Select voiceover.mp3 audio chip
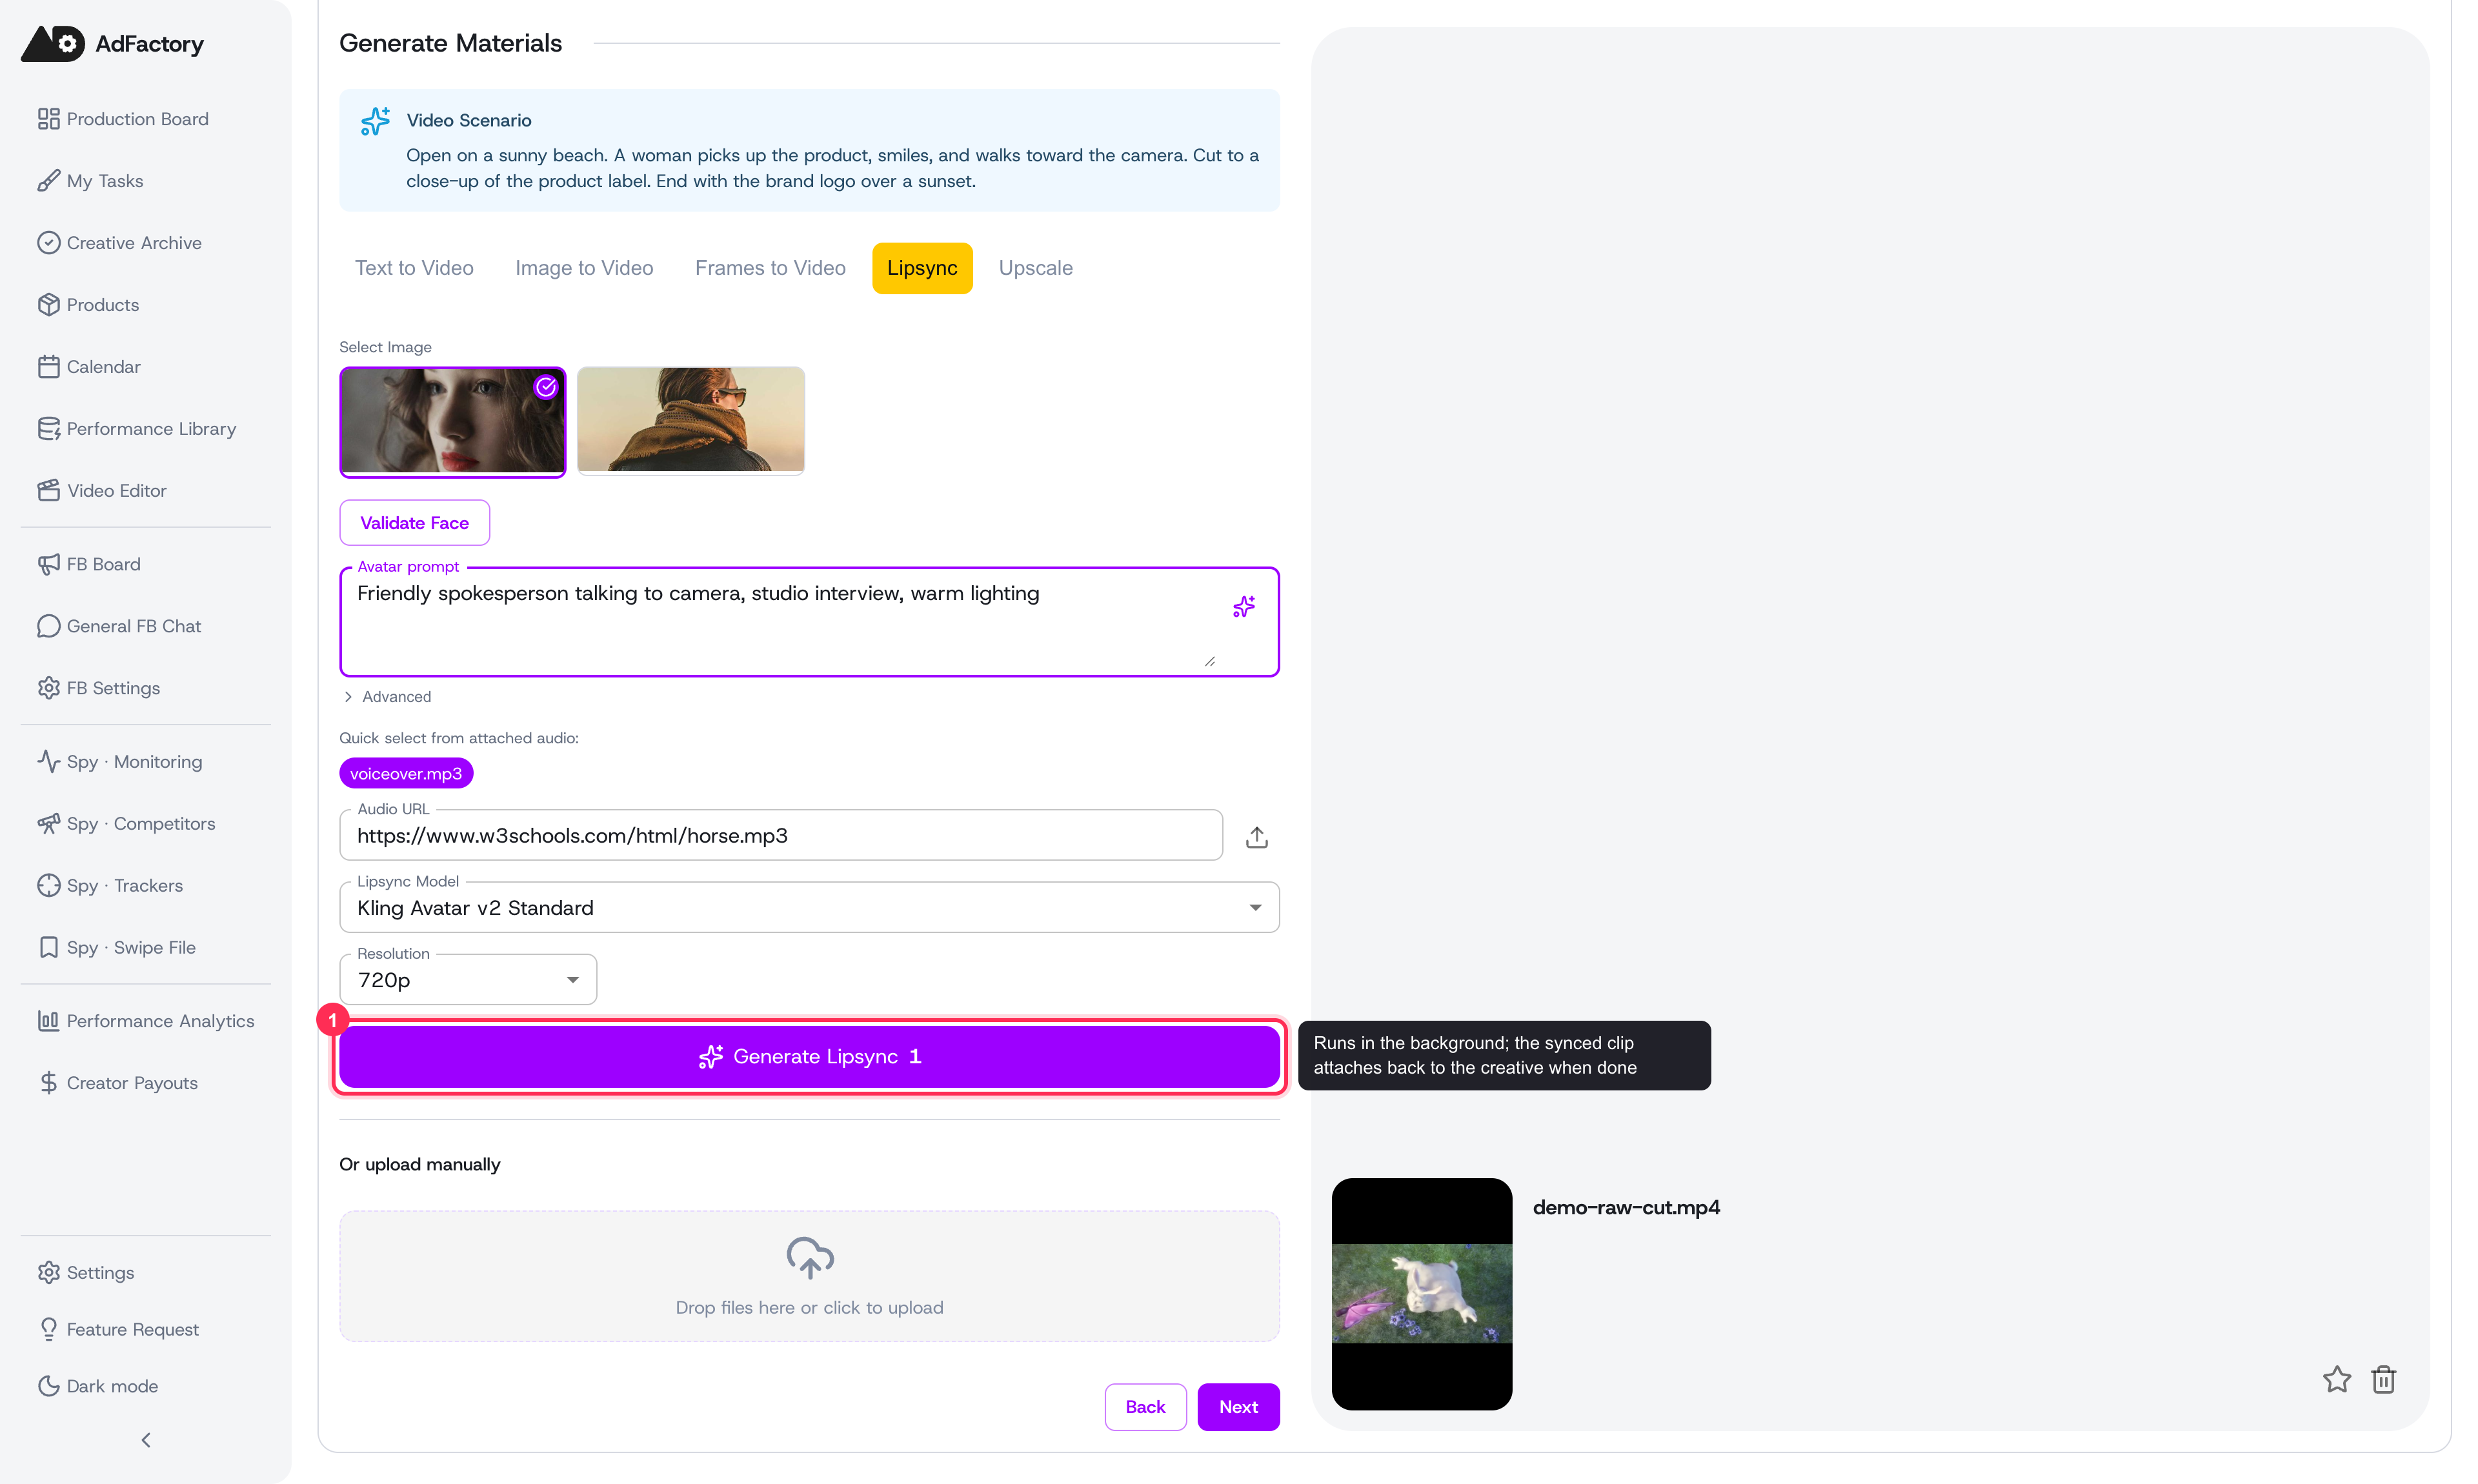This screenshot has width=2478, height=1484. 406,774
